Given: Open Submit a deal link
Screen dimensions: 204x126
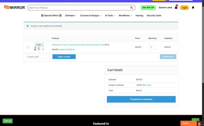Looking at the screenshot, I should pyautogui.click(x=165, y=8).
